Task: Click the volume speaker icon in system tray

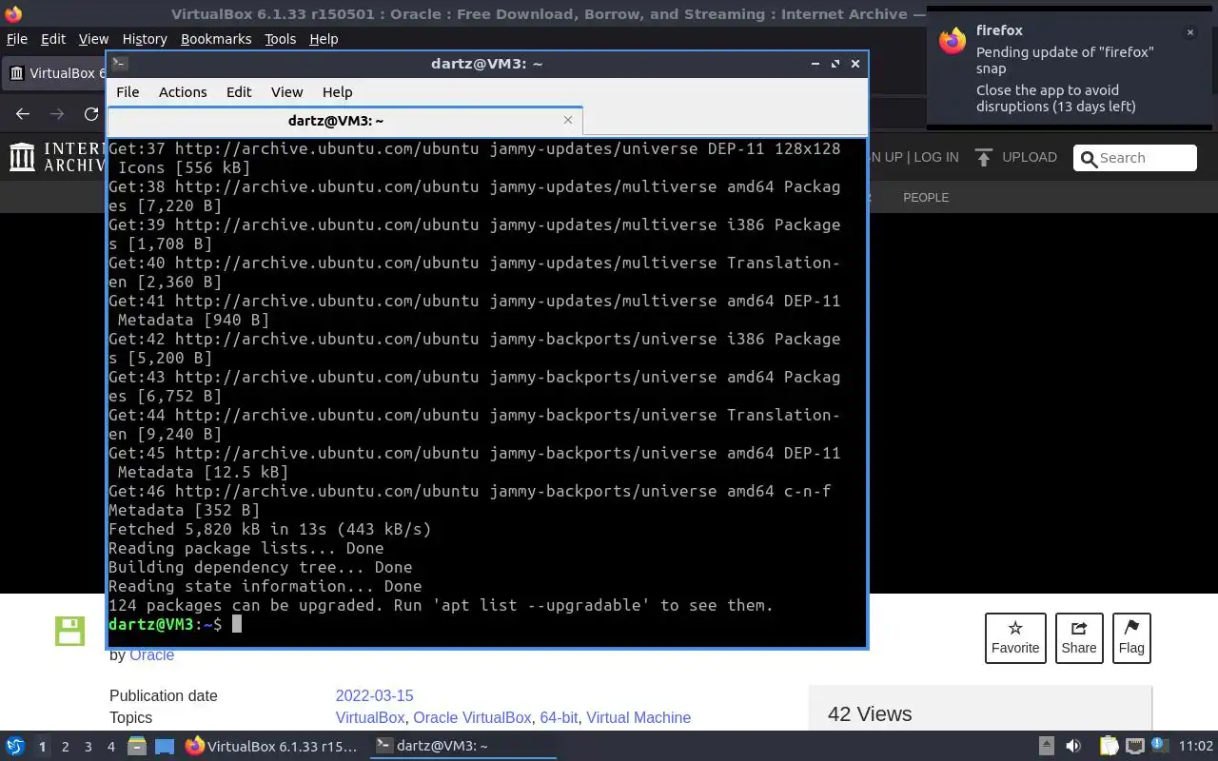Action: pyautogui.click(x=1073, y=747)
